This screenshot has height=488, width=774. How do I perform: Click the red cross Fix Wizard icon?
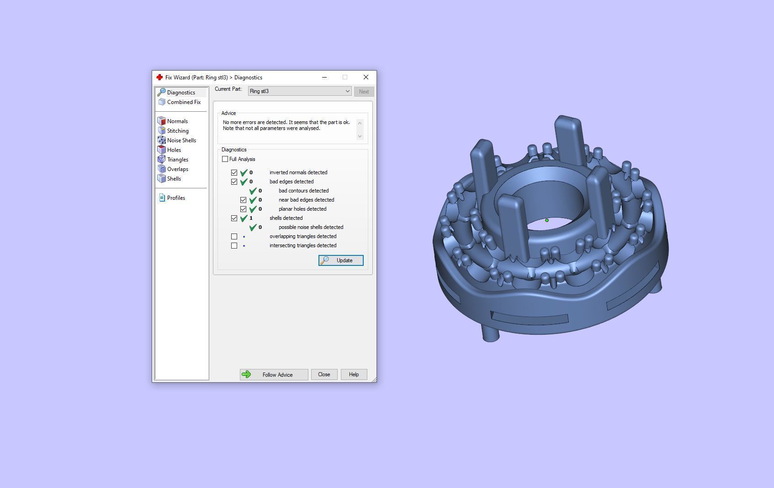[x=159, y=77]
